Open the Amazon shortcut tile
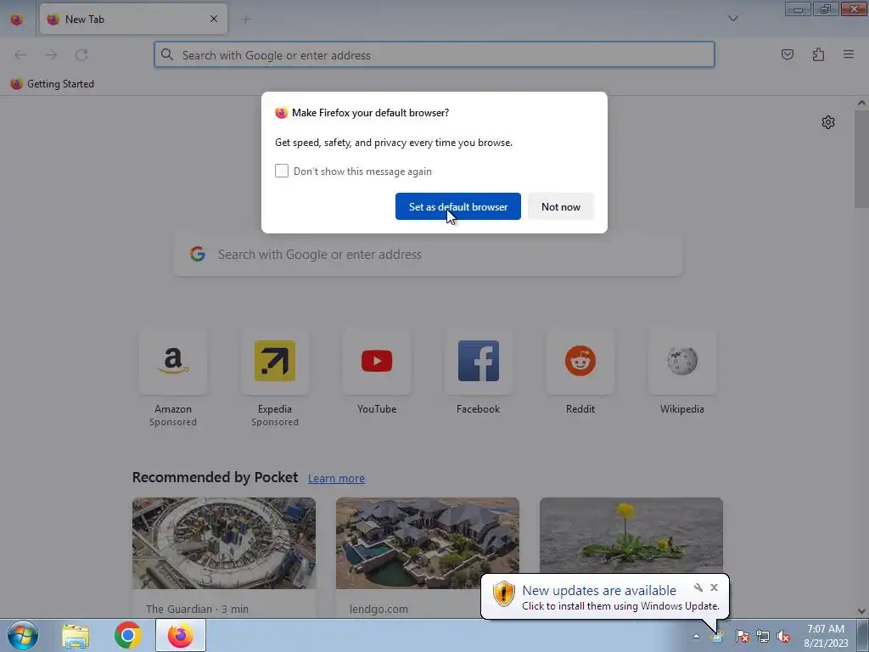Screen dimensions: 869x652 (x=173, y=362)
